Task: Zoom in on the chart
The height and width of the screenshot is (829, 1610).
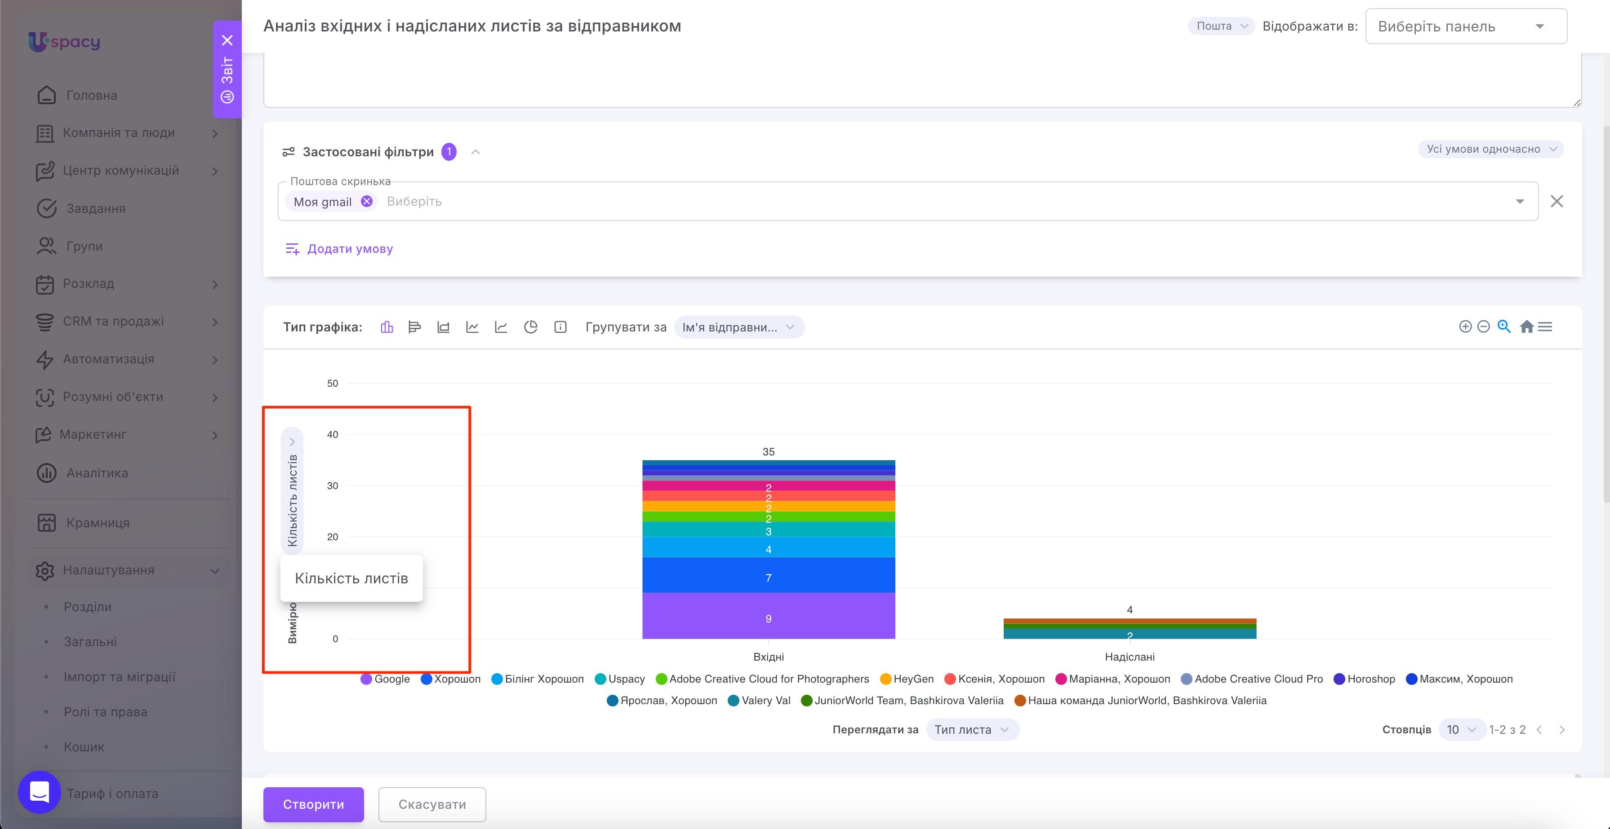Action: (x=1465, y=326)
